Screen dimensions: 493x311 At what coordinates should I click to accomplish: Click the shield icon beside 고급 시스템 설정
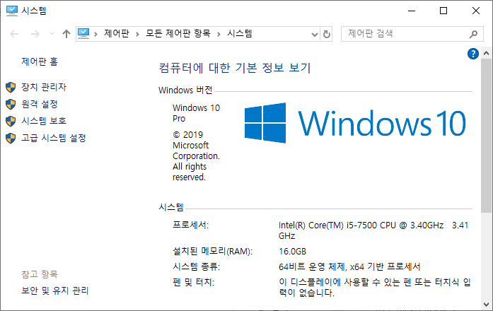[x=11, y=139]
